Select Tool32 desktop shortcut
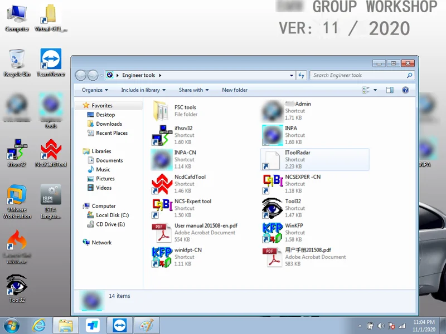 click(x=17, y=288)
